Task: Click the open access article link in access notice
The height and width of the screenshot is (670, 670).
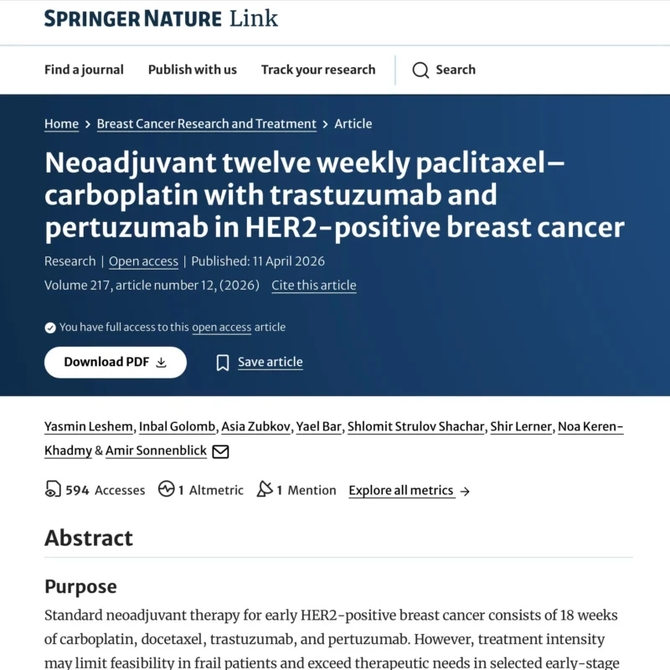Action: (x=221, y=327)
